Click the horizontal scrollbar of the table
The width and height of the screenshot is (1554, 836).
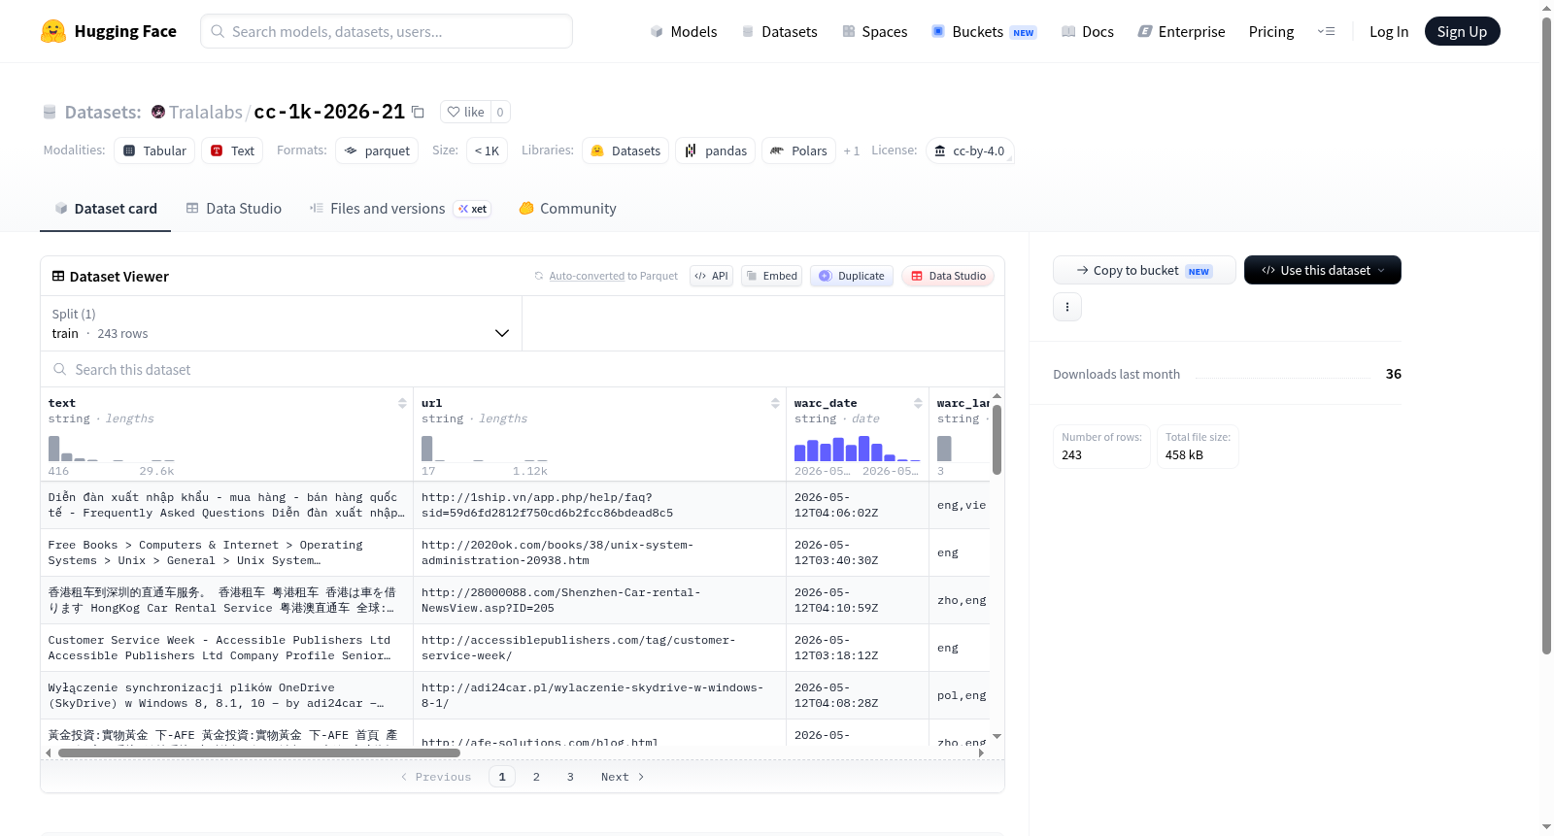click(x=259, y=752)
